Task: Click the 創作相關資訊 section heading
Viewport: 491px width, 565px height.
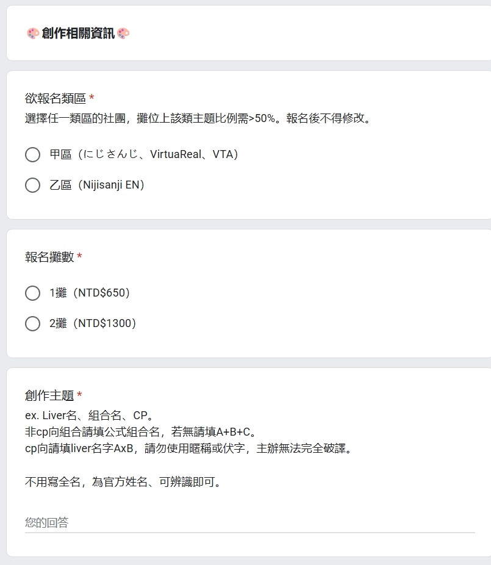Action: tap(78, 34)
